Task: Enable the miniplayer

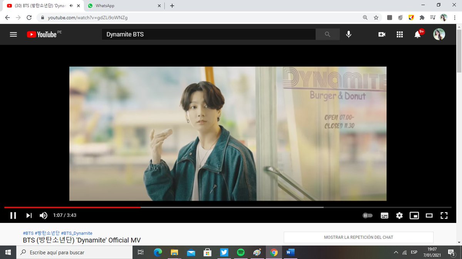Action: pyautogui.click(x=414, y=215)
